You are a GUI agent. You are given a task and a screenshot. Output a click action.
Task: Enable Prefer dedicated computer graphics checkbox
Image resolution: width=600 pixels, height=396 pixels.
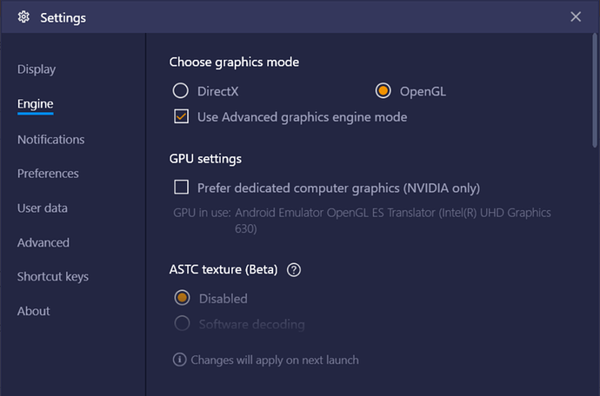pos(182,187)
